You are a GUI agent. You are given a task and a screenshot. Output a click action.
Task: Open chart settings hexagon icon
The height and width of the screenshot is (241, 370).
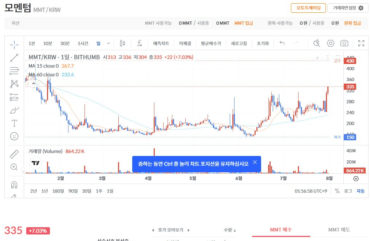[x=330, y=43]
